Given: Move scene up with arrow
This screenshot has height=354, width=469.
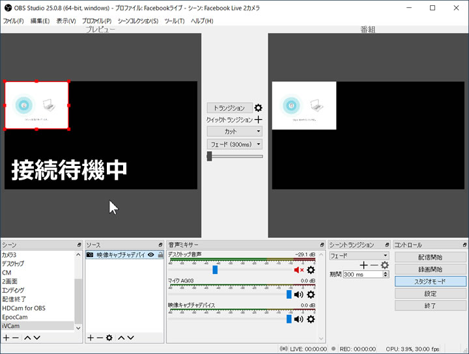Looking at the screenshot, I should point(27,338).
